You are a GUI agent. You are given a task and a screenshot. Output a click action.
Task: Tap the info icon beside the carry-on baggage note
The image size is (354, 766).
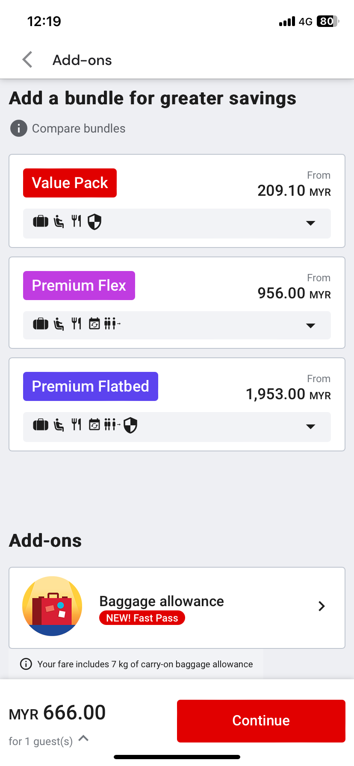pos(26,664)
